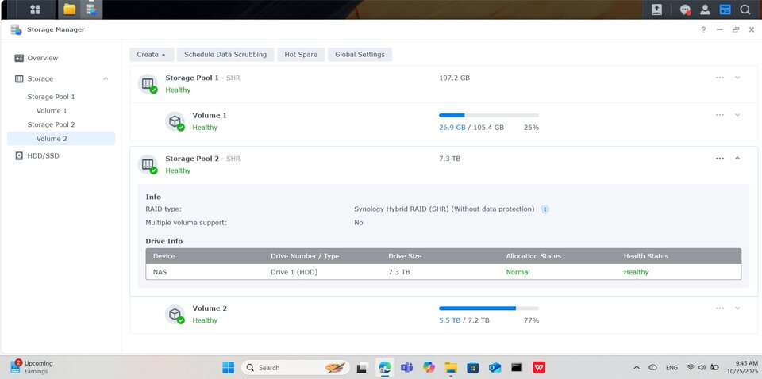Click the Drive Number / Type column header
This screenshot has height=379, width=762.
pos(305,256)
